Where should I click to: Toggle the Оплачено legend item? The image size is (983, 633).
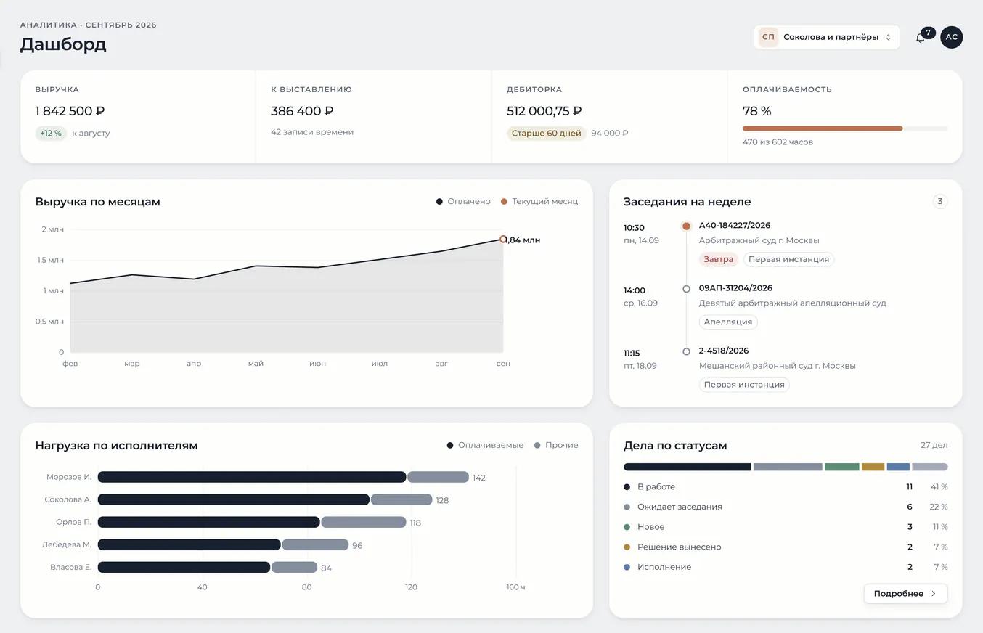[463, 201]
